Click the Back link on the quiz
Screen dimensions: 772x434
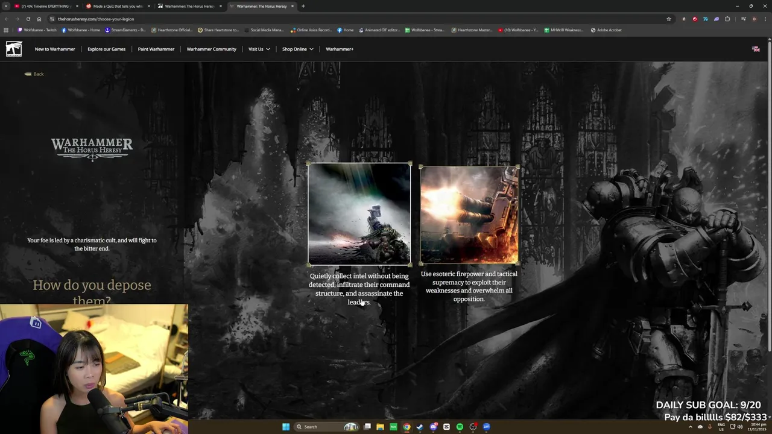pyautogui.click(x=39, y=74)
